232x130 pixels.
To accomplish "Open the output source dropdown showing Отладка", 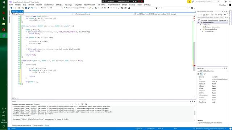I will click(x=51, y=104).
